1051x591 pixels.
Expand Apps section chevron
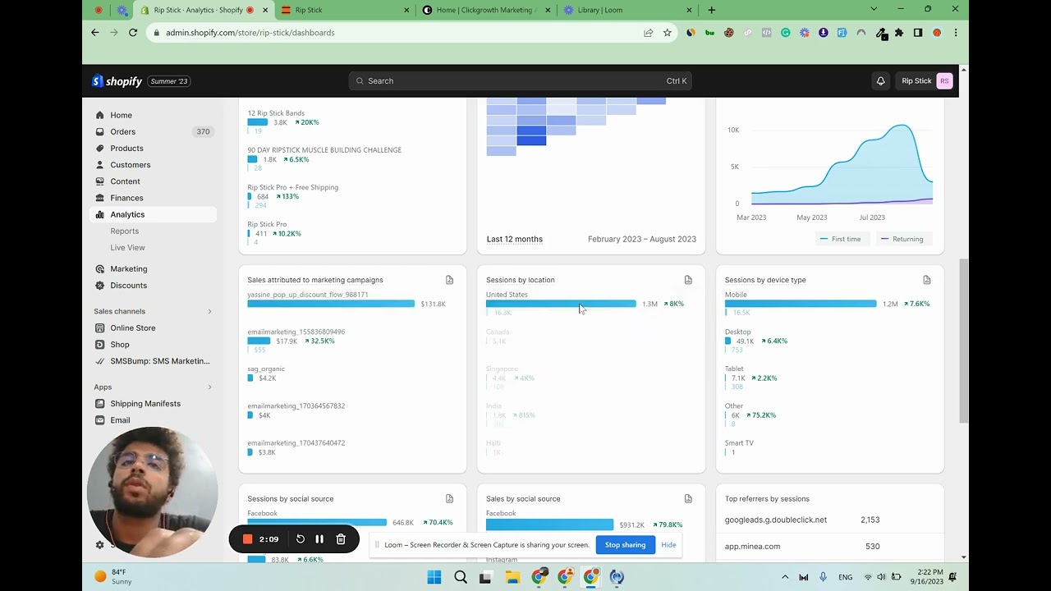[x=209, y=387]
